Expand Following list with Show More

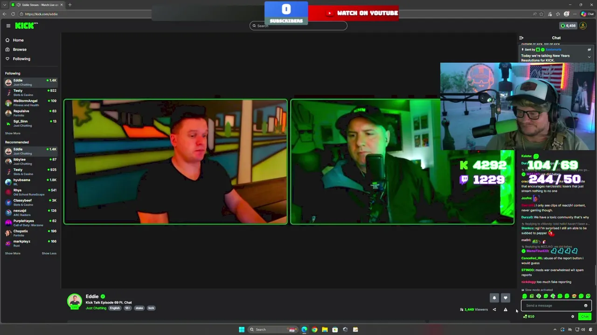tap(13, 133)
